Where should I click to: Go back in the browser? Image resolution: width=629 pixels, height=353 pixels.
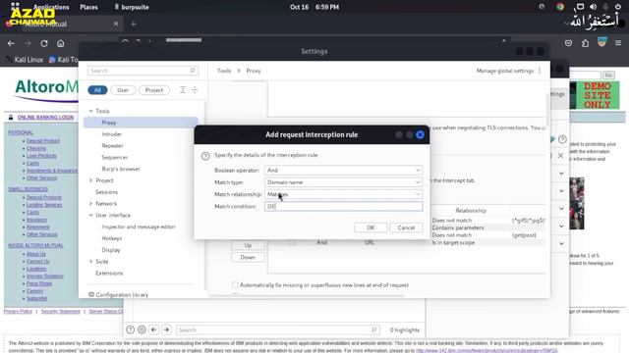click(x=11, y=43)
